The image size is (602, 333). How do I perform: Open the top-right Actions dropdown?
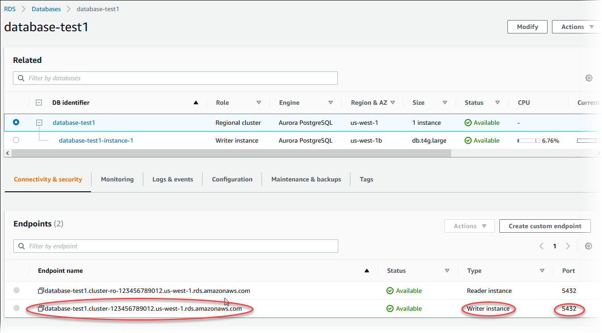[x=576, y=26]
